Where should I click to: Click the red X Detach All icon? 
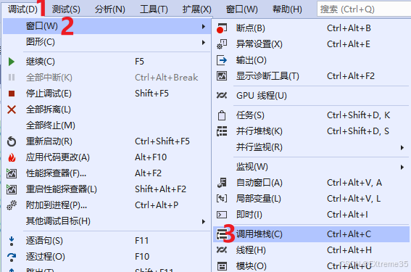(x=12, y=110)
